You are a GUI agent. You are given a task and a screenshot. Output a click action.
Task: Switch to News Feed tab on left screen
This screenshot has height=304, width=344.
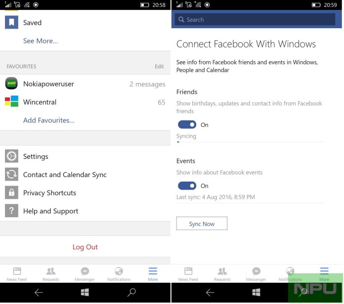pyautogui.click(x=17, y=274)
